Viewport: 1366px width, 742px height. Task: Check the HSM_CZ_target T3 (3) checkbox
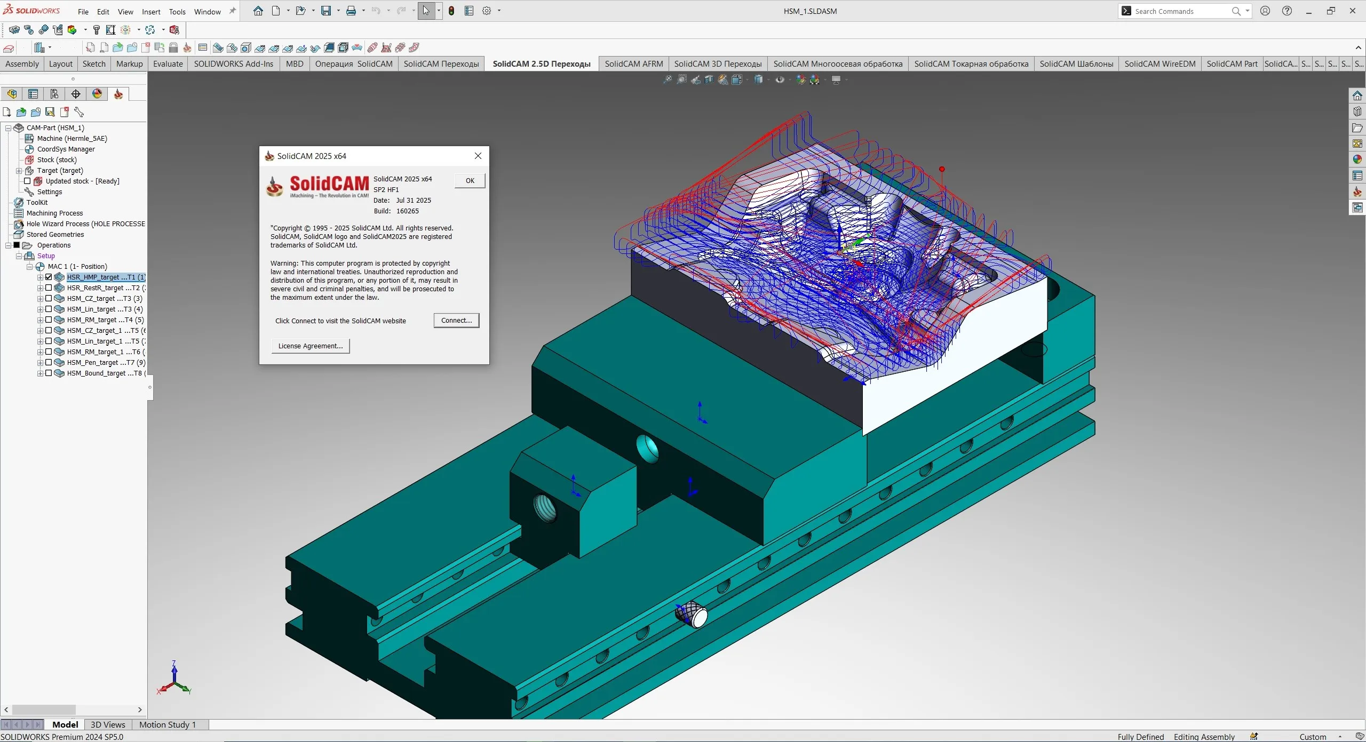(x=49, y=298)
